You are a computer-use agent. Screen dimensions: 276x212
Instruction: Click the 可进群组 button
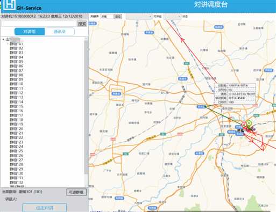(76, 192)
